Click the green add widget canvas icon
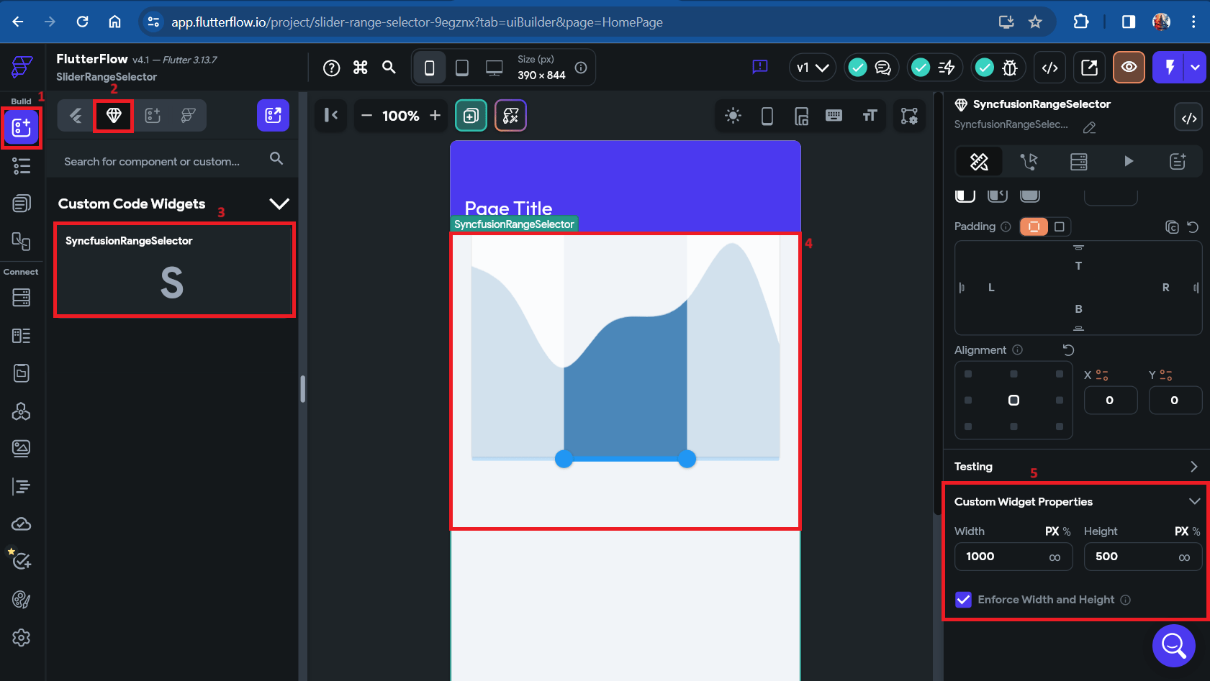 471,116
